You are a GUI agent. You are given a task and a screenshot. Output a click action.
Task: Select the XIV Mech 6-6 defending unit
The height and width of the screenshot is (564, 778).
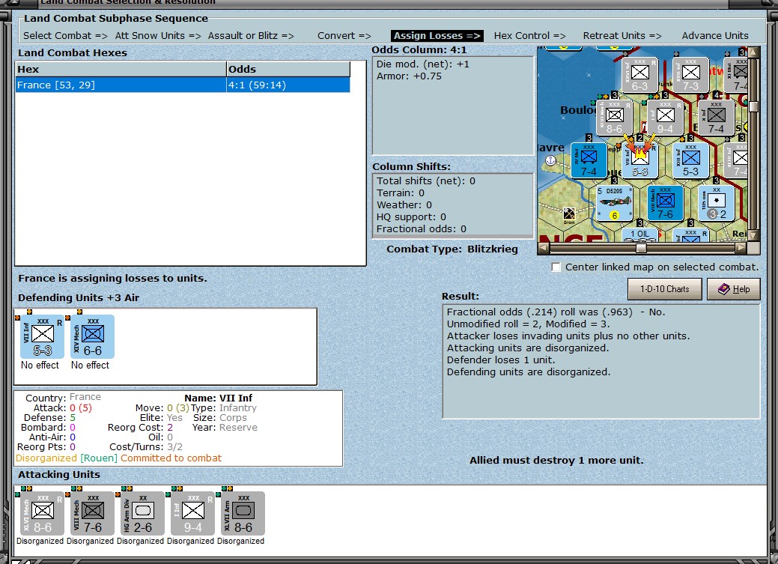[92, 336]
